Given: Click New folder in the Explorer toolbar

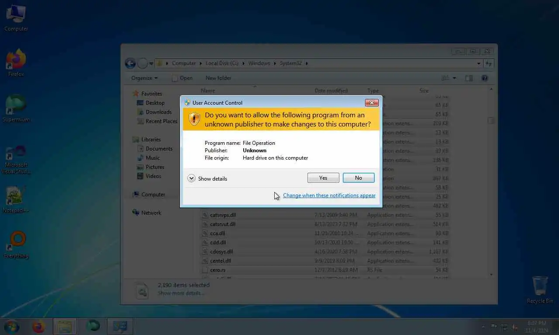Looking at the screenshot, I should (x=218, y=78).
